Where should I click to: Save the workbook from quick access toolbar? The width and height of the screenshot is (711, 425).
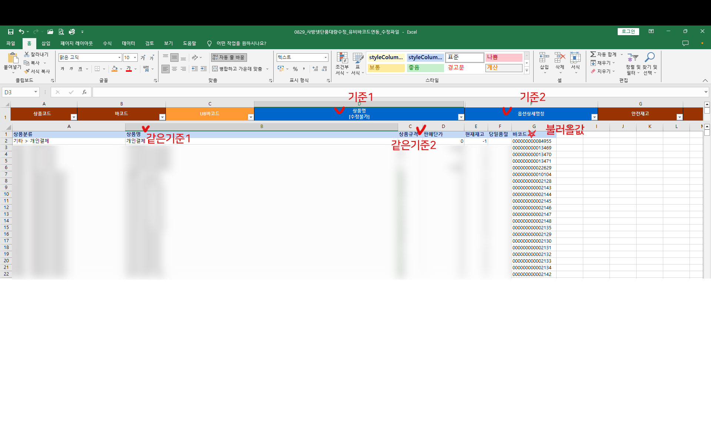tap(10, 32)
